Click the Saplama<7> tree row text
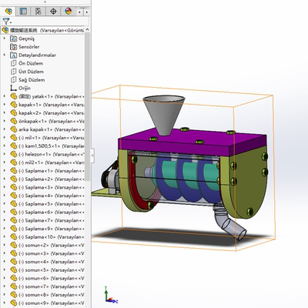Viewport: 308px width, 308px height. (x=52, y=220)
